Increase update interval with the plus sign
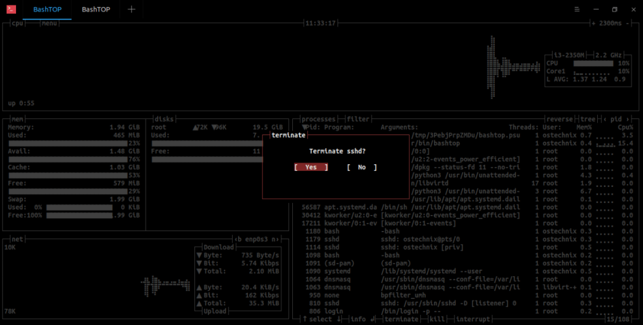 point(594,23)
